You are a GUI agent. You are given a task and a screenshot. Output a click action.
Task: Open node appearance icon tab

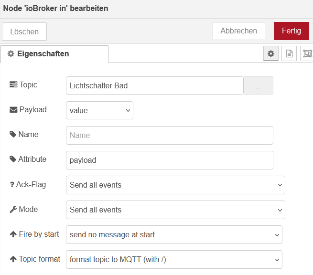click(307, 53)
